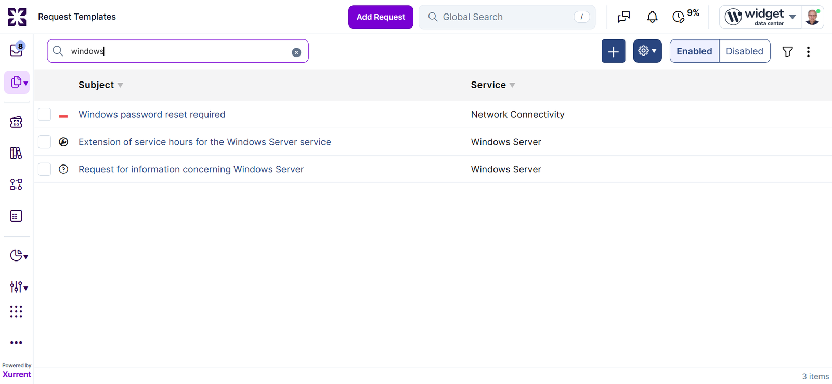Screen dimensions: 832x384
Task: Click Windows Server cell in Extension row
Action: pyautogui.click(x=506, y=142)
